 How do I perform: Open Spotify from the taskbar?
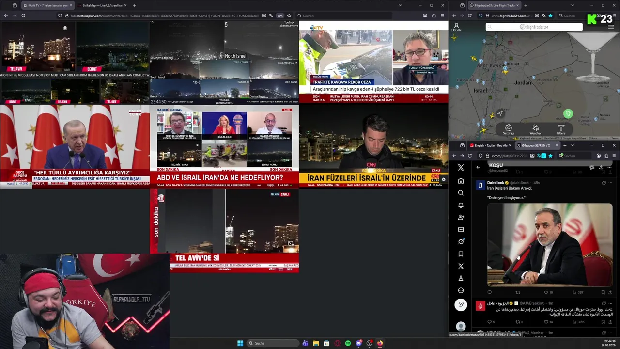[x=348, y=343]
